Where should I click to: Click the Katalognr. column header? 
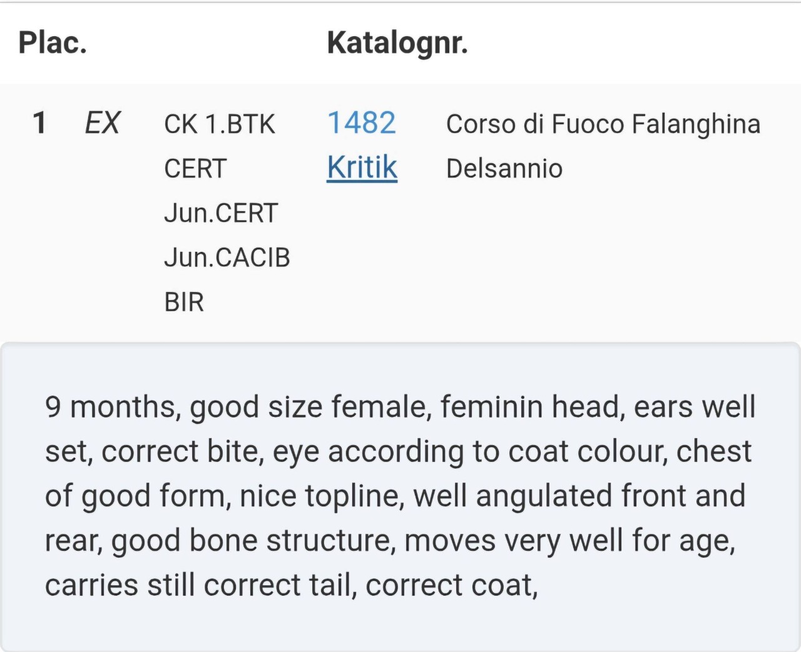(397, 43)
